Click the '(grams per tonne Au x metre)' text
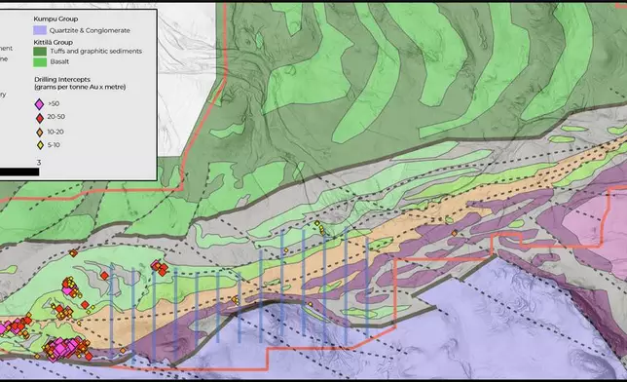The height and width of the screenshot is (382, 627). [x=80, y=87]
